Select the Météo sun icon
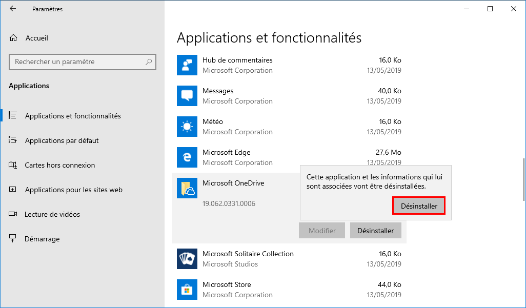 187,127
